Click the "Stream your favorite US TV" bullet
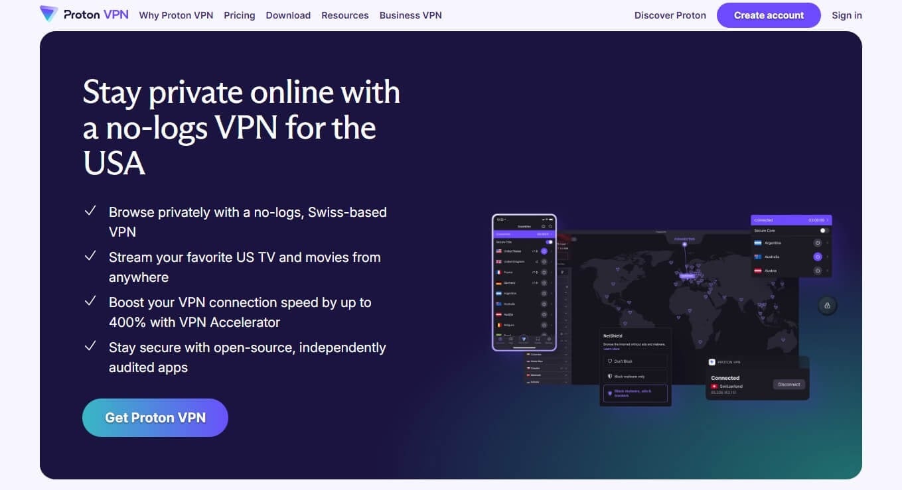This screenshot has height=490, width=902. [x=245, y=267]
